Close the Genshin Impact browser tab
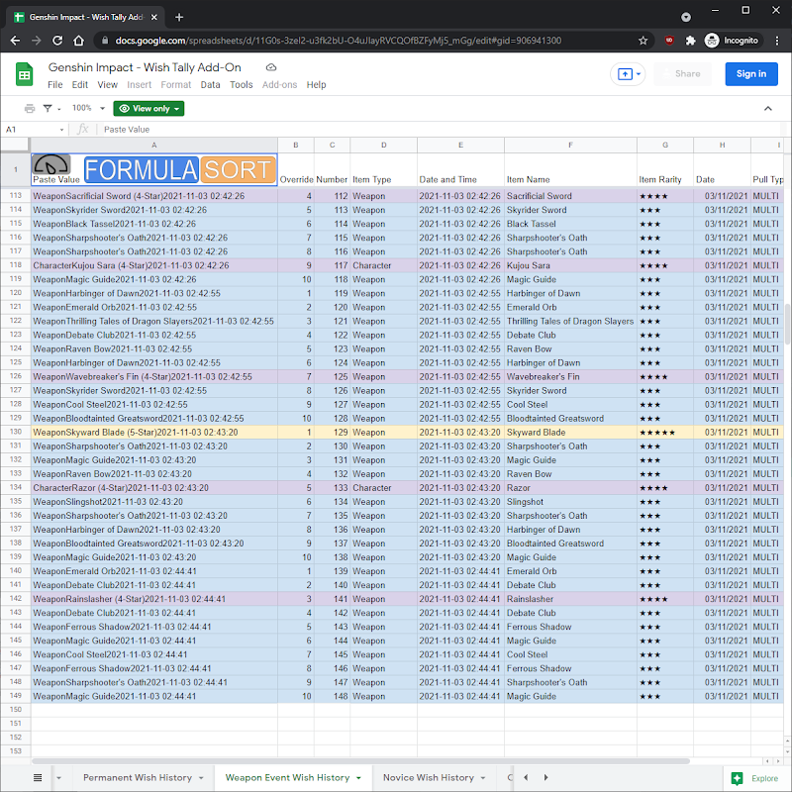Screen dimensions: 792x792 [x=154, y=17]
